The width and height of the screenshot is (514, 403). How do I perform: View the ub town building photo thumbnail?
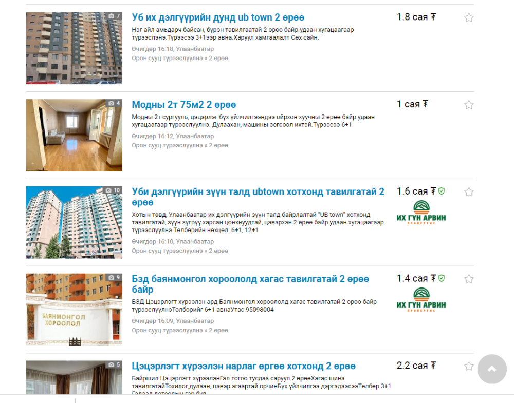(74, 48)
